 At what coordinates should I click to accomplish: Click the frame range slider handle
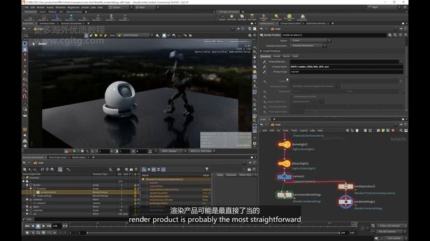point(87,233)
